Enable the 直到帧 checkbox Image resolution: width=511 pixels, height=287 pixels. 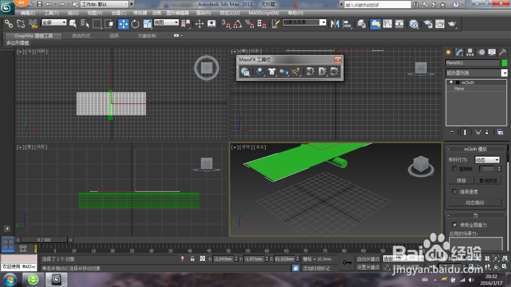coord(454,169)
